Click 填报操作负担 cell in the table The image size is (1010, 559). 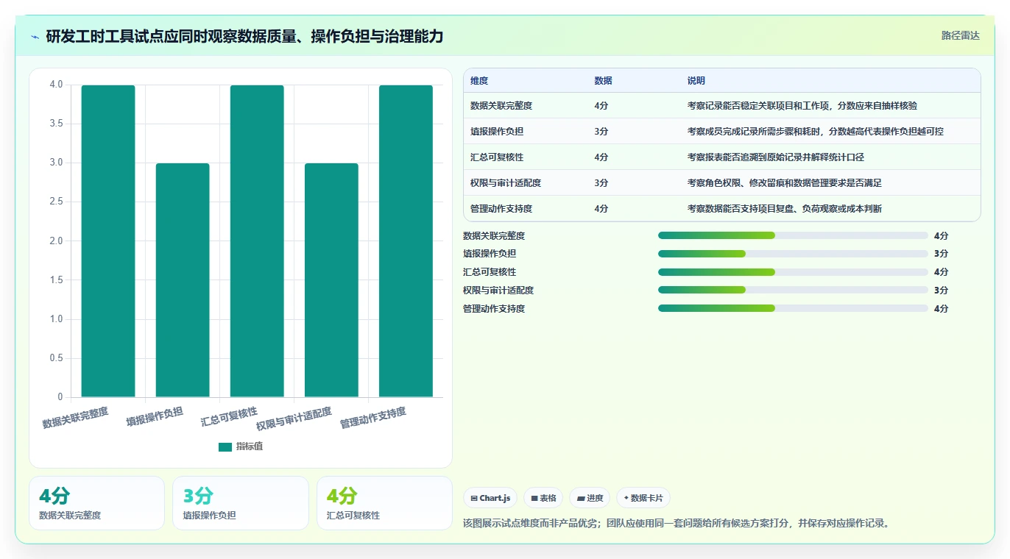coord(497,132)
